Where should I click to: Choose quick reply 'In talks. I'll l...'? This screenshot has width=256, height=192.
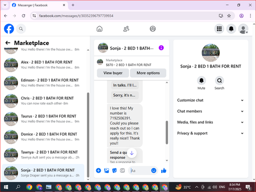point(125,85)
